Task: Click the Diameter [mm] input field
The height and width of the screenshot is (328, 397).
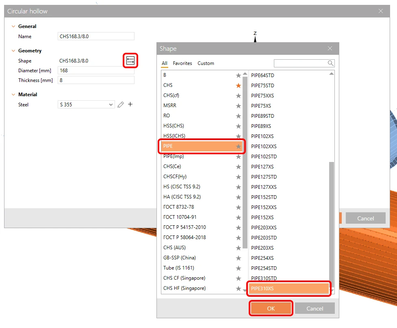Action: [96, 70]
